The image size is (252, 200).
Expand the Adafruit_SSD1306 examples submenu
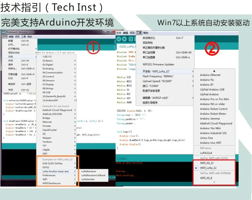click(x=56, y=114)
